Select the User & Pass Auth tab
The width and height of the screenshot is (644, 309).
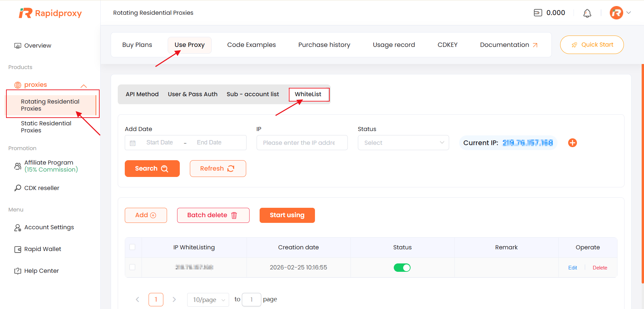point(193,94)
